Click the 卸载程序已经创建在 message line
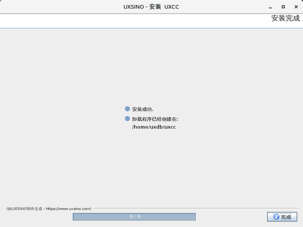303x227 pixels. (155, 119)
